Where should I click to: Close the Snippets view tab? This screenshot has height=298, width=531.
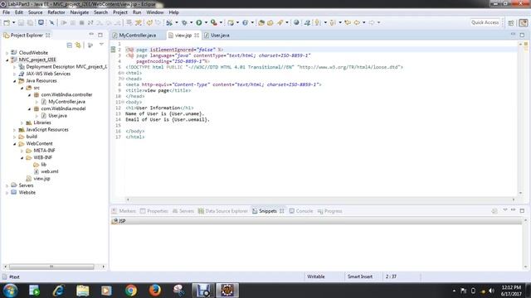(x=282, y=211)
